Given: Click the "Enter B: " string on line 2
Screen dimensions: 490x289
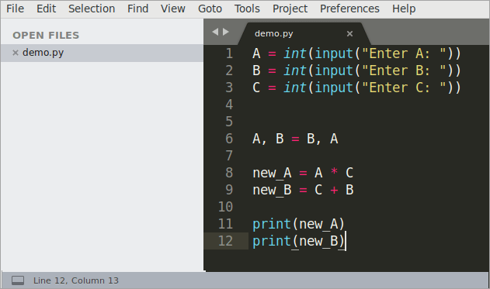Looking at the screenshot, I should 404,71.
